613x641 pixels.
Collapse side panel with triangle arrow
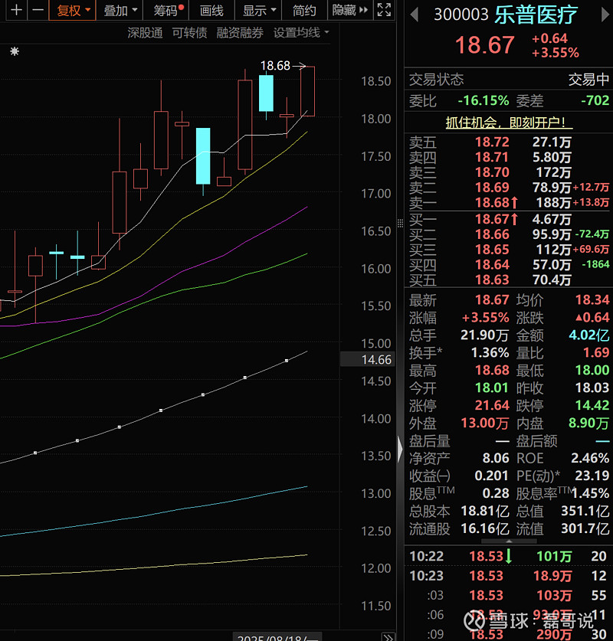pos(400,449)
